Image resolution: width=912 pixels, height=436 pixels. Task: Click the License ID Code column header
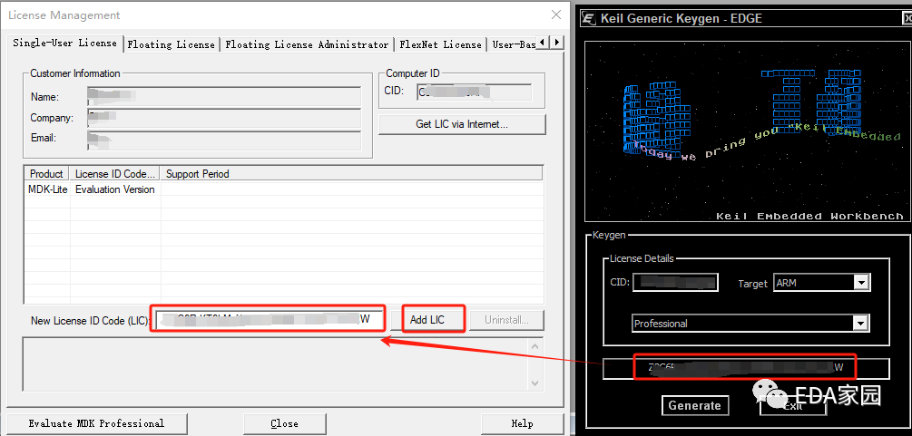[x=115, y=174]
